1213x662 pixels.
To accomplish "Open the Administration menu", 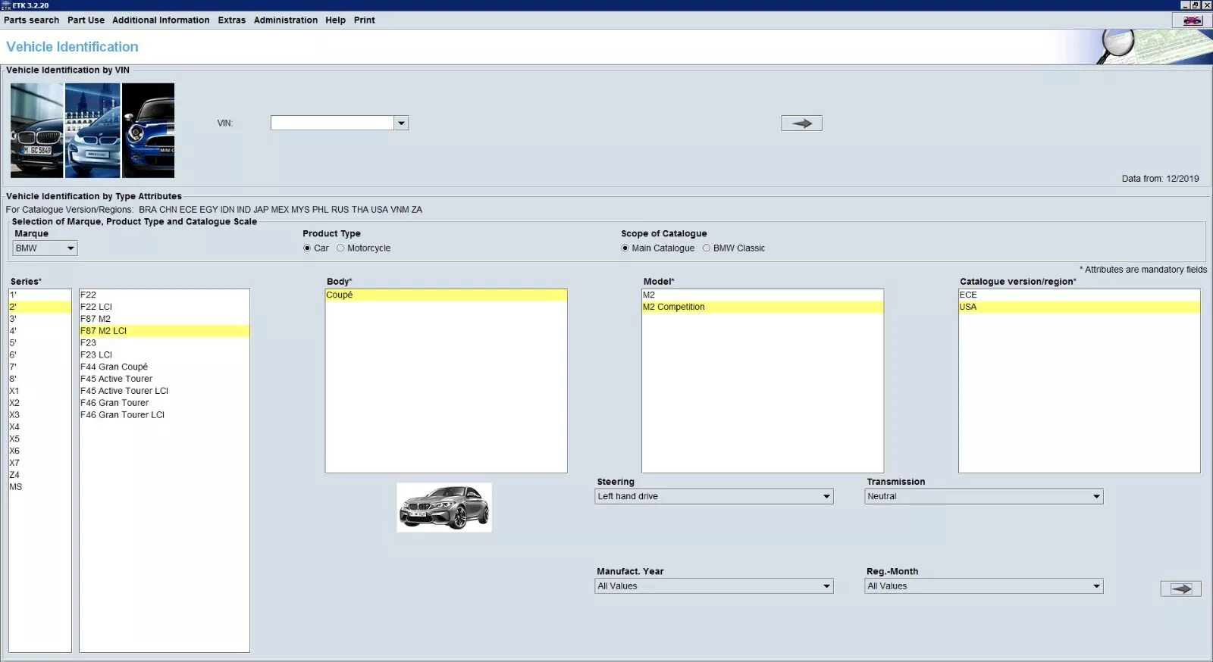I will coord(286,20).
